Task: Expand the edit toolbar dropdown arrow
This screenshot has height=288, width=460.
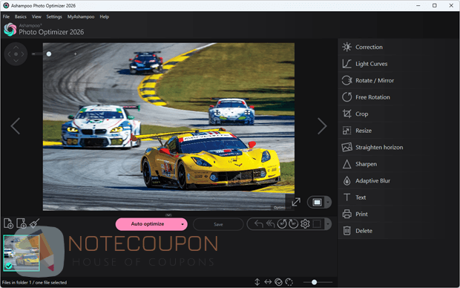Action: 328,224
